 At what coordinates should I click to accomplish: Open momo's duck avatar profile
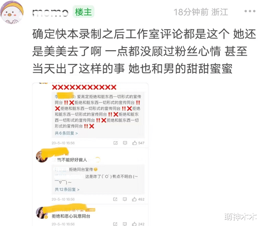[12, 12]
